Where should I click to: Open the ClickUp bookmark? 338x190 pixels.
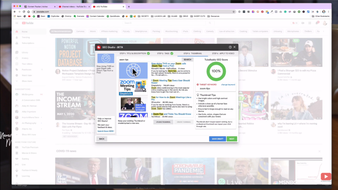[x=66, y=16]
